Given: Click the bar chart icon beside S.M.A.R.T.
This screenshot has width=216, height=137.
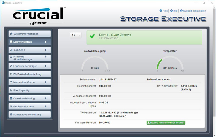Looking at the screenshot, I should tap(11, 50).
